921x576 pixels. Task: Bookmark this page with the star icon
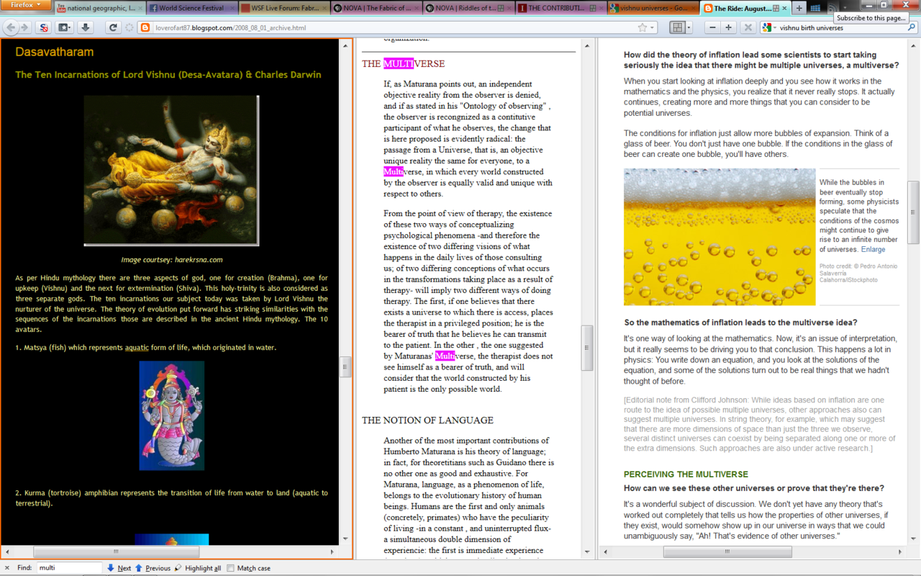point(642,27)
